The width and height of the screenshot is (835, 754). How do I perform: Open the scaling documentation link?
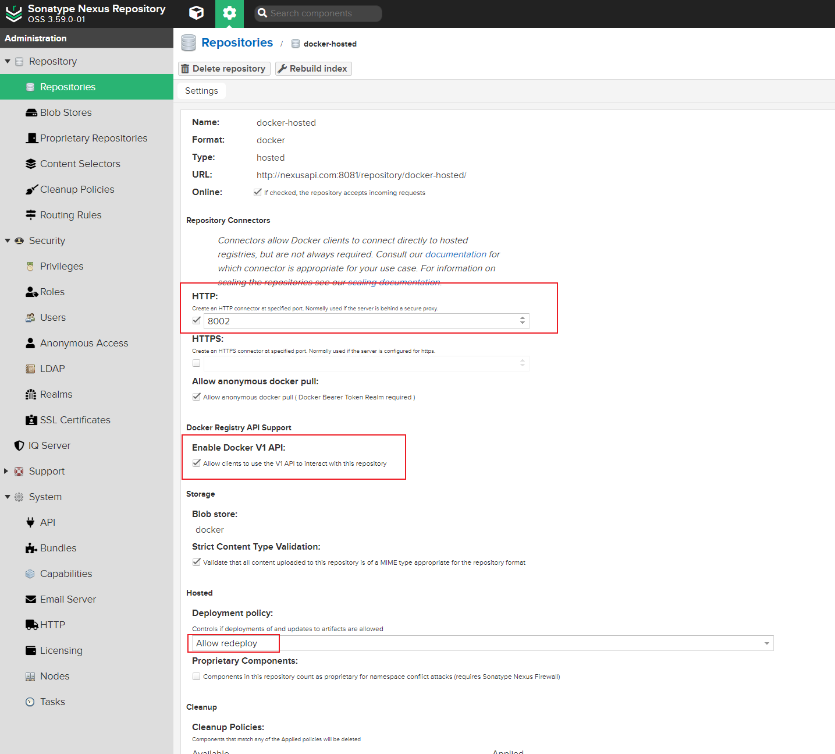click(394, 282)
